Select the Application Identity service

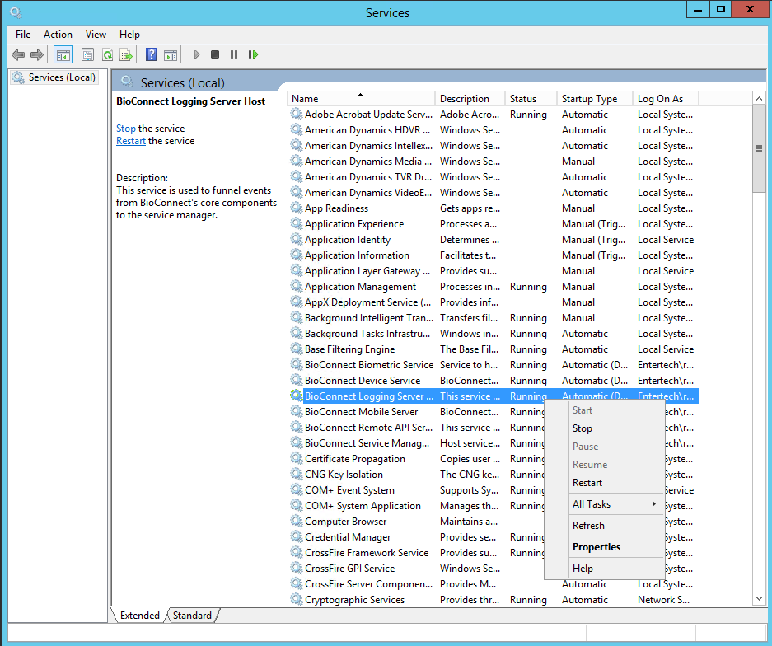494,240
